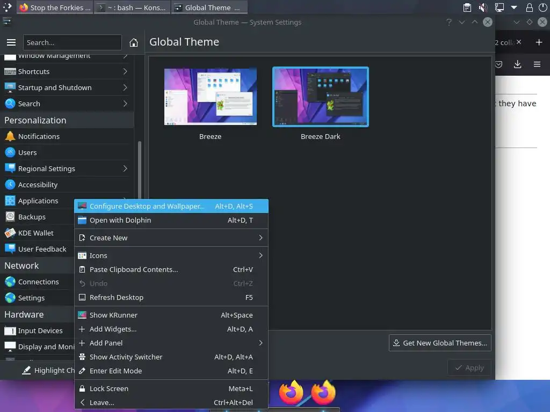Open the Create New submenu arrow

pyautogui.click(x=260, y=238)
